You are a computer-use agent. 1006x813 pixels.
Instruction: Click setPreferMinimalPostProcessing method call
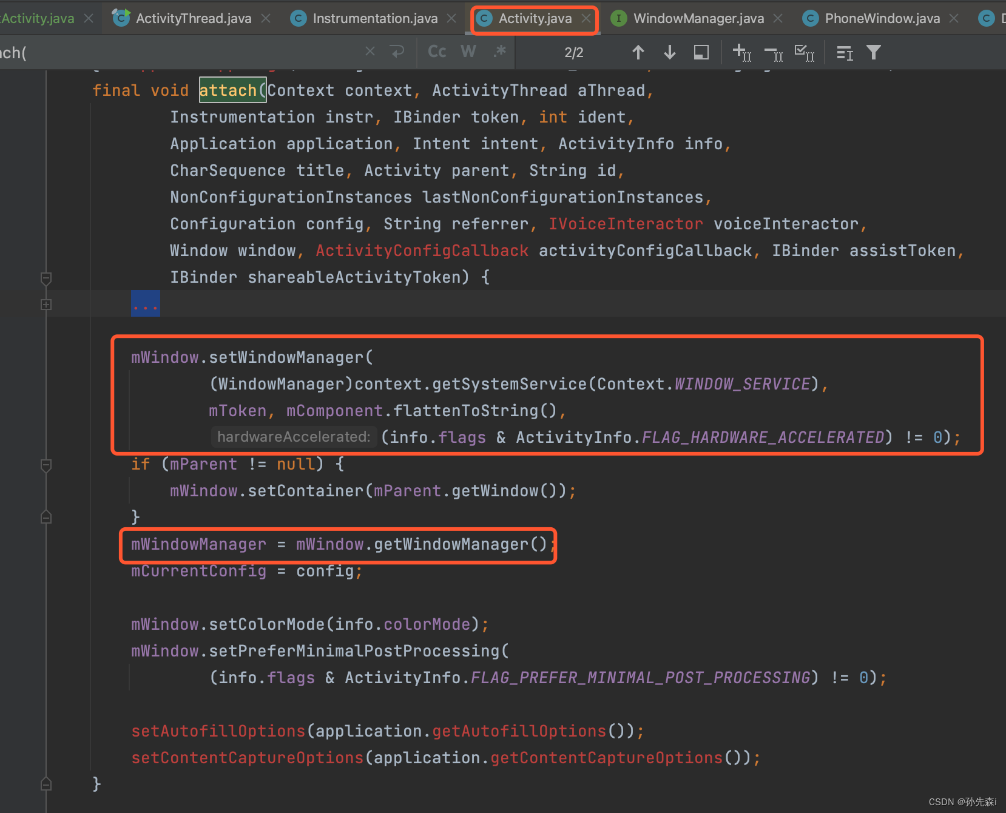point(354,651)
